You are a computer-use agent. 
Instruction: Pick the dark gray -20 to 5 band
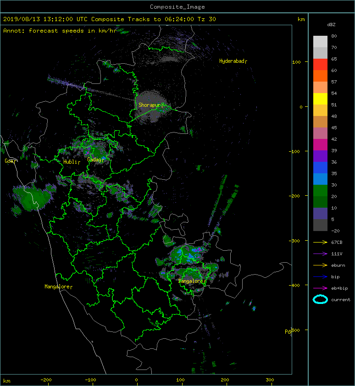coord(320,225)
